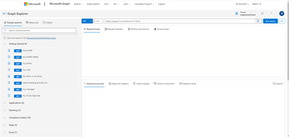Open the Support nav link
Viewport: 289px width, 137px height.
click(x=161, y=4)
